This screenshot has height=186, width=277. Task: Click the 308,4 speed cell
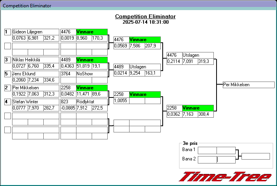206,114
